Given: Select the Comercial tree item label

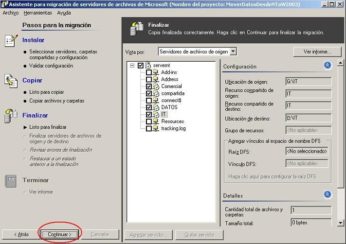Looking at the screenshot, I should coord(171,86).
